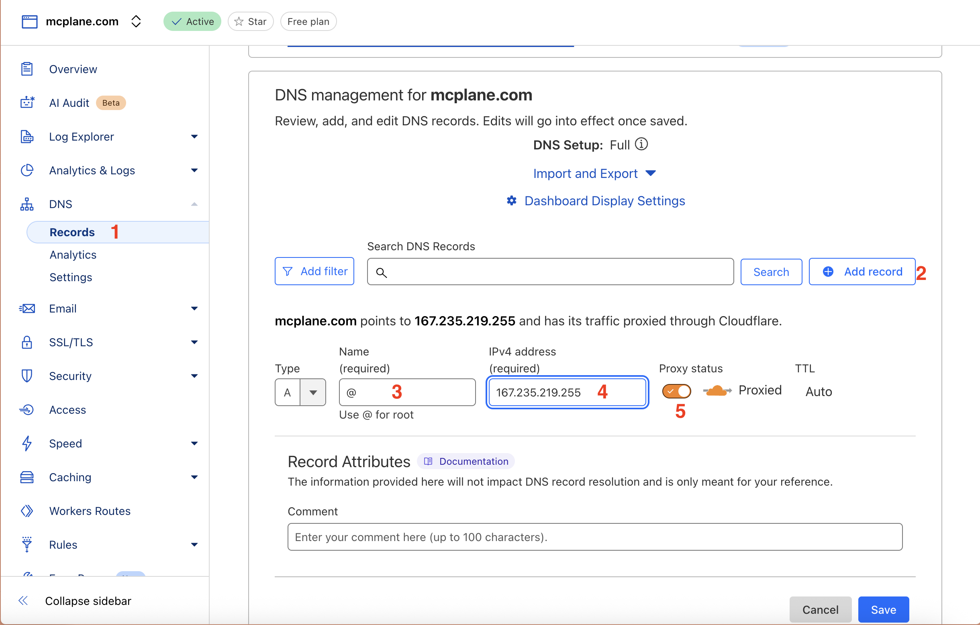Expand the Security menu arrow
Image resolution: width=980 pixels, height=625 pixels.
(x=194, y=376)
